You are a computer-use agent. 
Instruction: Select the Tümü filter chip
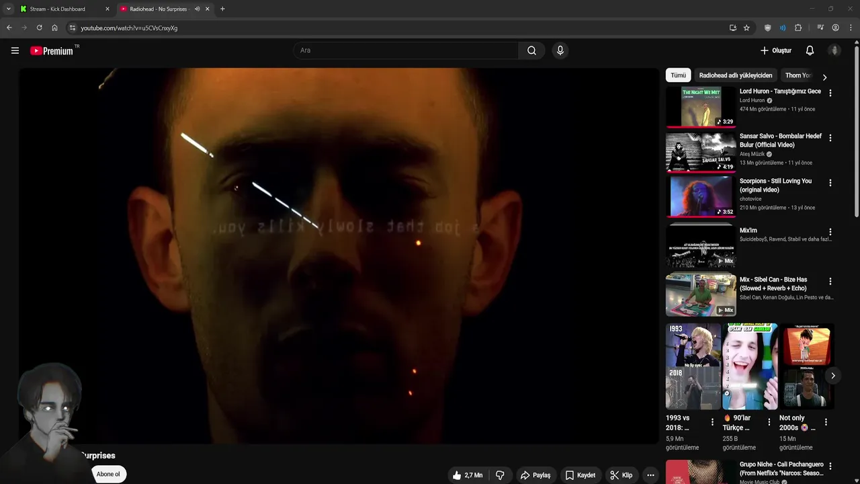click(678, 75)
